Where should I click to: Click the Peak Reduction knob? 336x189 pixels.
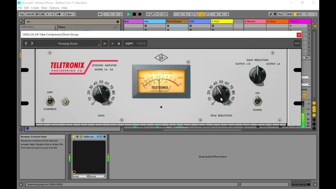[x=220, y=94]
